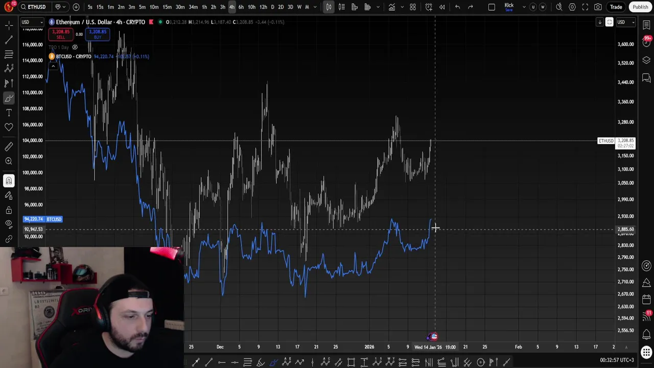Collapse the indicator legend arrow

pos(53,66)
